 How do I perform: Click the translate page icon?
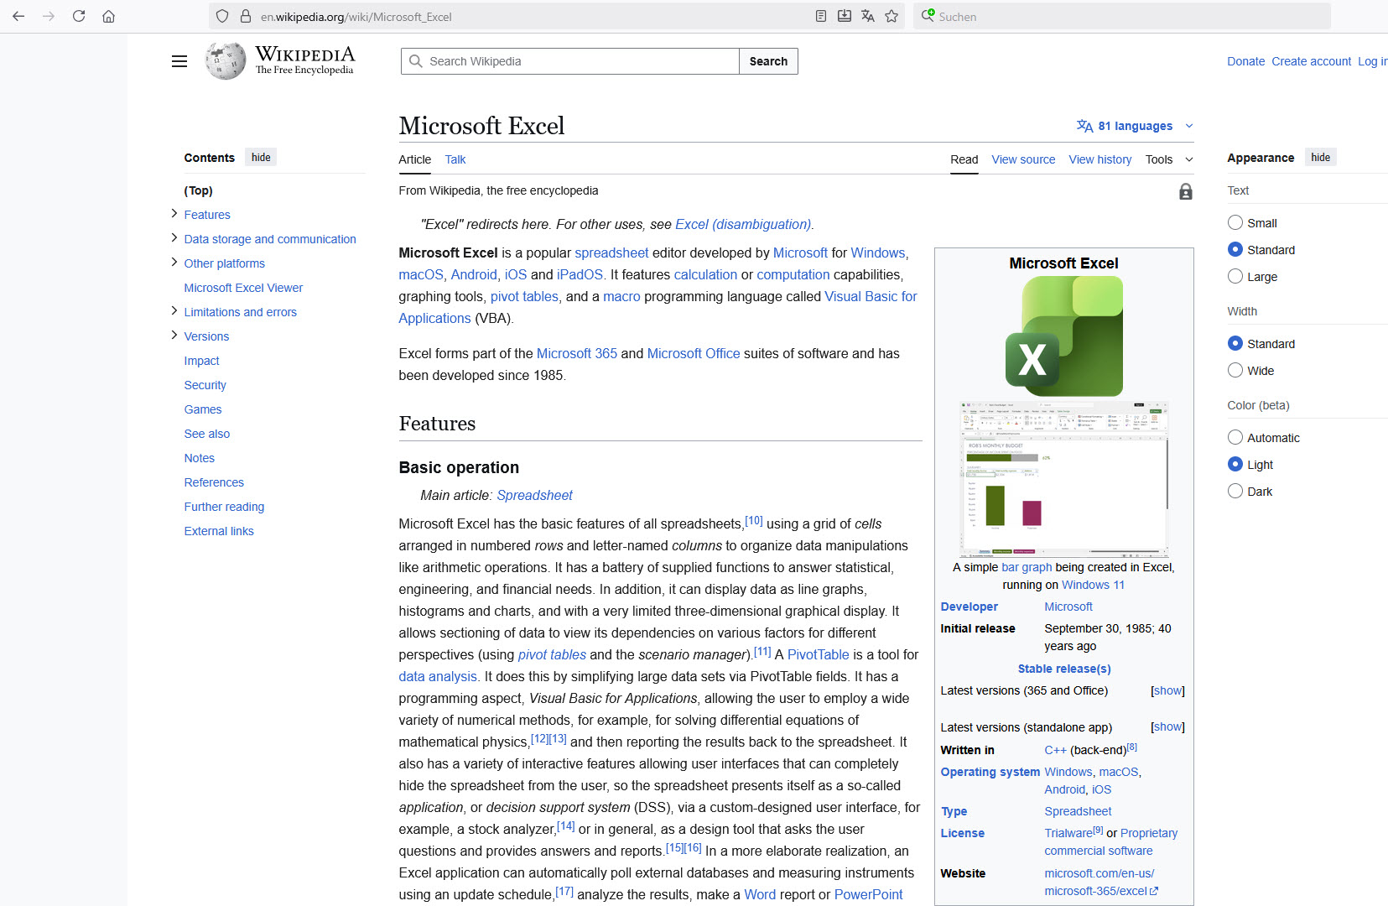[x=868, y=16]
